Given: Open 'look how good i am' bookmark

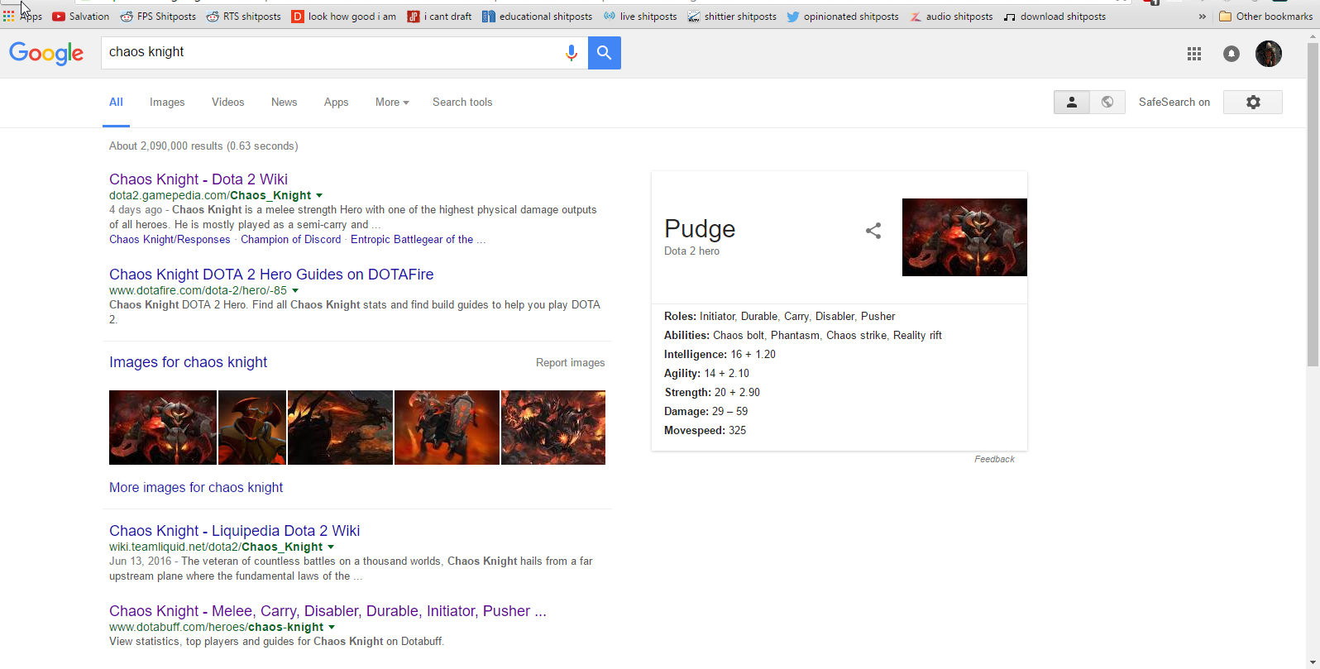Looking at the screenshot, I should [x=344, y=17].
